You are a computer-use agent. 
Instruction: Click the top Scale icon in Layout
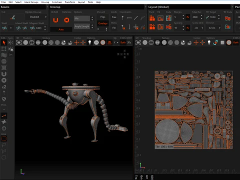pyautogui.click(x=168, y=18)
